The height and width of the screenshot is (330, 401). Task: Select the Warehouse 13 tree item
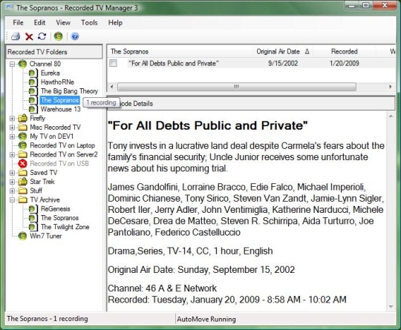click(61, 109)
